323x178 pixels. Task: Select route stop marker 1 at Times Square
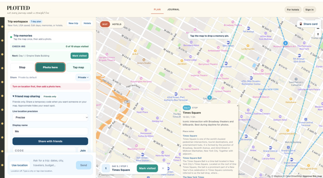coord(209,98)
